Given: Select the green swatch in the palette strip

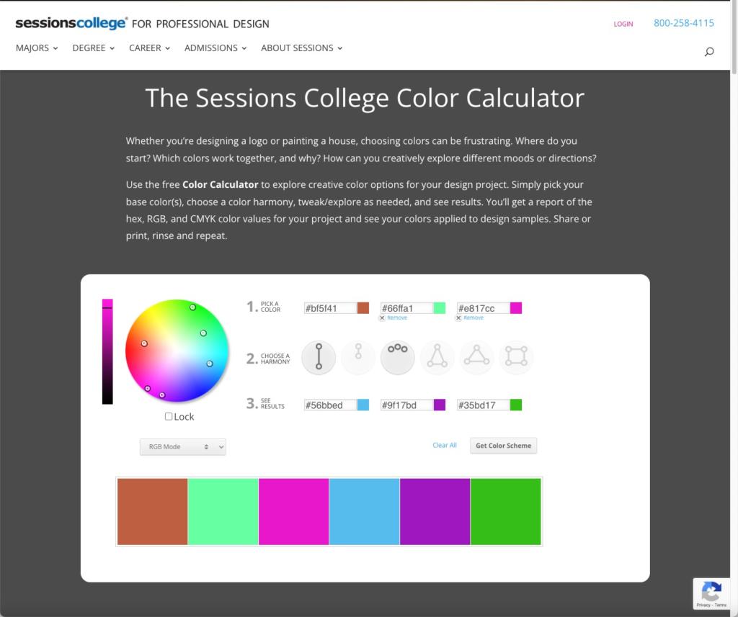Looking at the screenshot, I should click(x=504, y=511).
